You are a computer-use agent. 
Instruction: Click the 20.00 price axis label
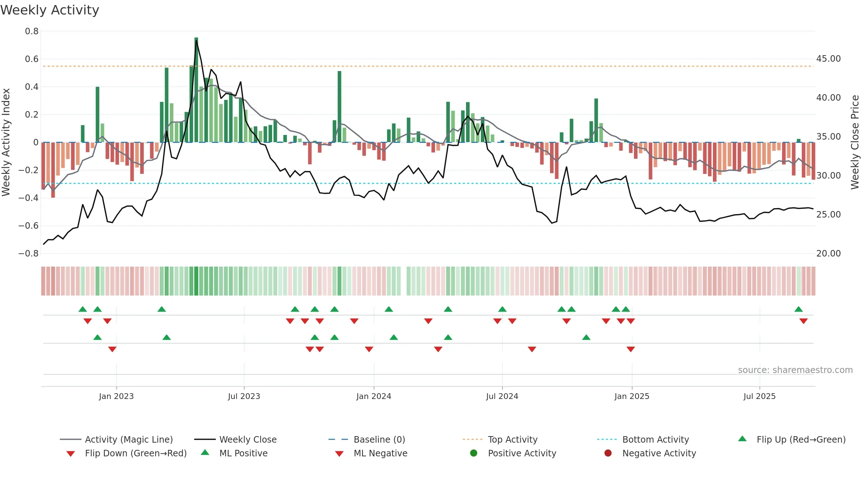829,254
